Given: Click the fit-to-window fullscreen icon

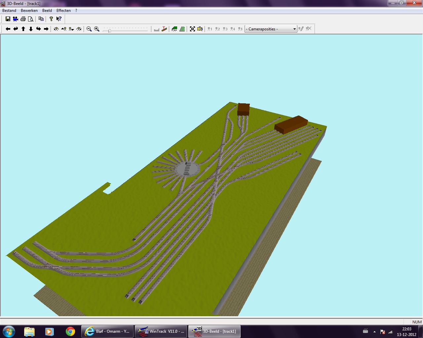Looking at the screenshot, I should coord(192,29).
